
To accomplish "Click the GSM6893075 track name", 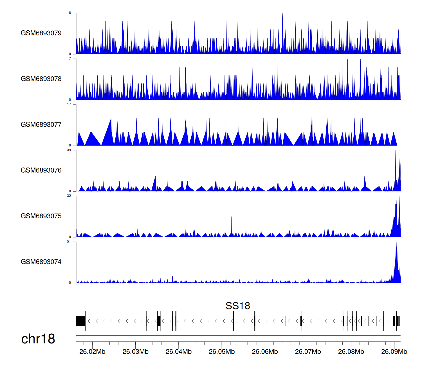I will (x=41, y=216).
